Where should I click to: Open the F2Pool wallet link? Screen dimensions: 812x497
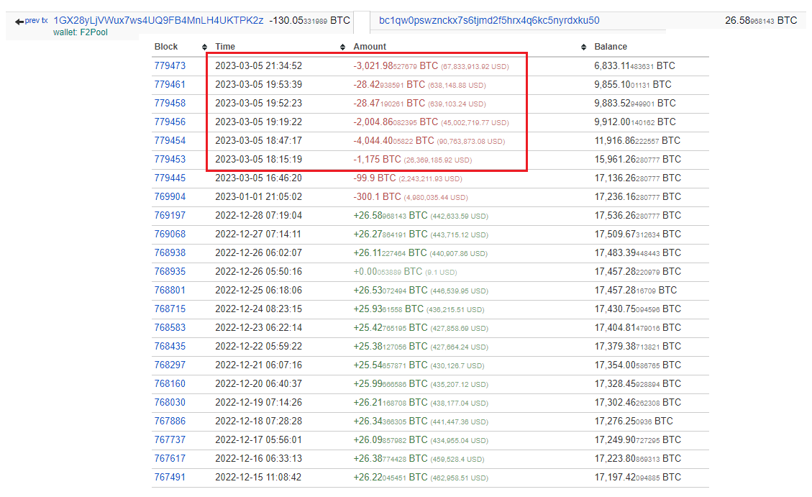[88, 32]
